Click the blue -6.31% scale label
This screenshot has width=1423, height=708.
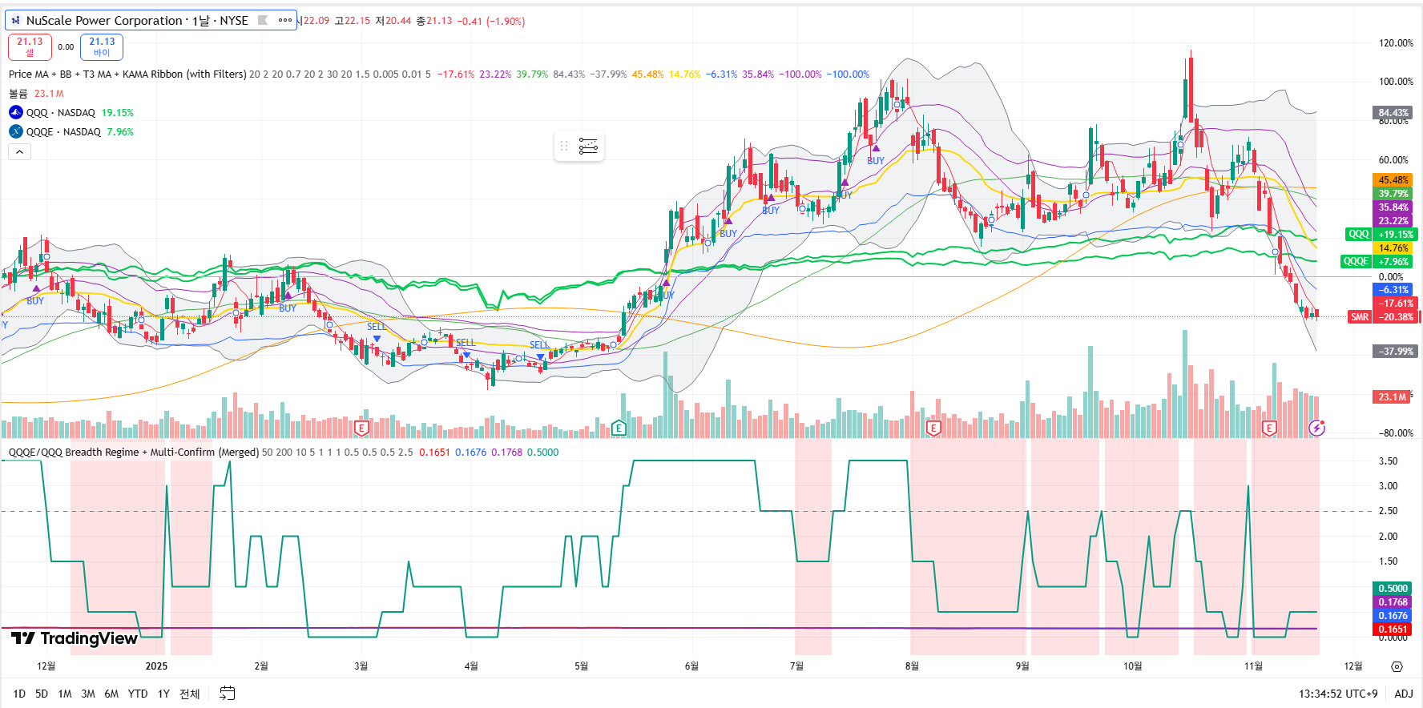(1393, 290)
